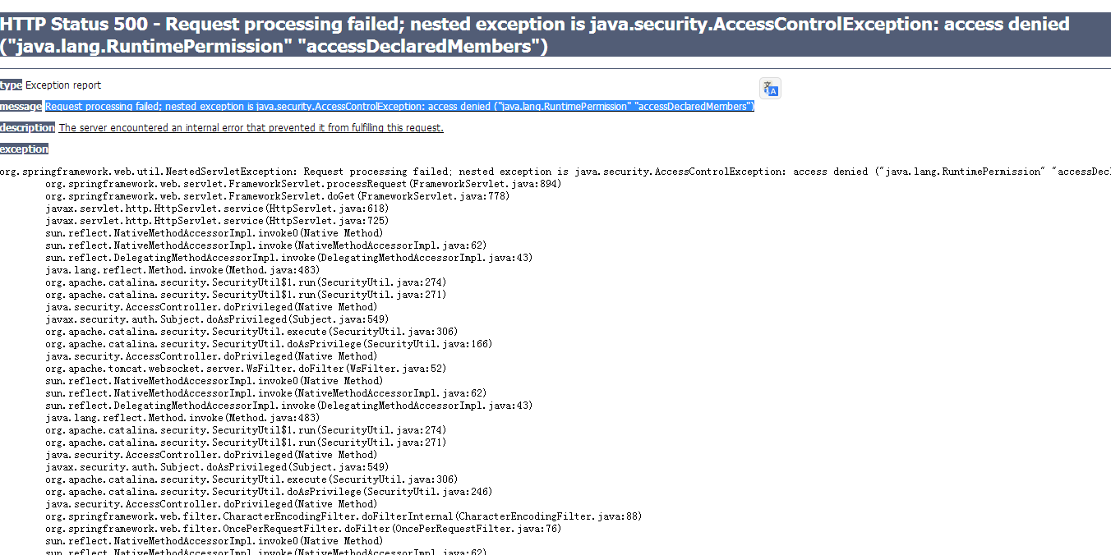The width and height of the screenshot is (1111, 555).
Task: Click the NestedServletException stack trace line
Action: [555, 172]
